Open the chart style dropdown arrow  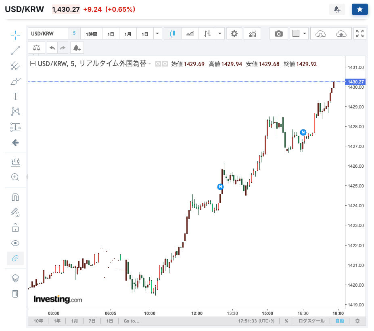click(x=220, y=34)
